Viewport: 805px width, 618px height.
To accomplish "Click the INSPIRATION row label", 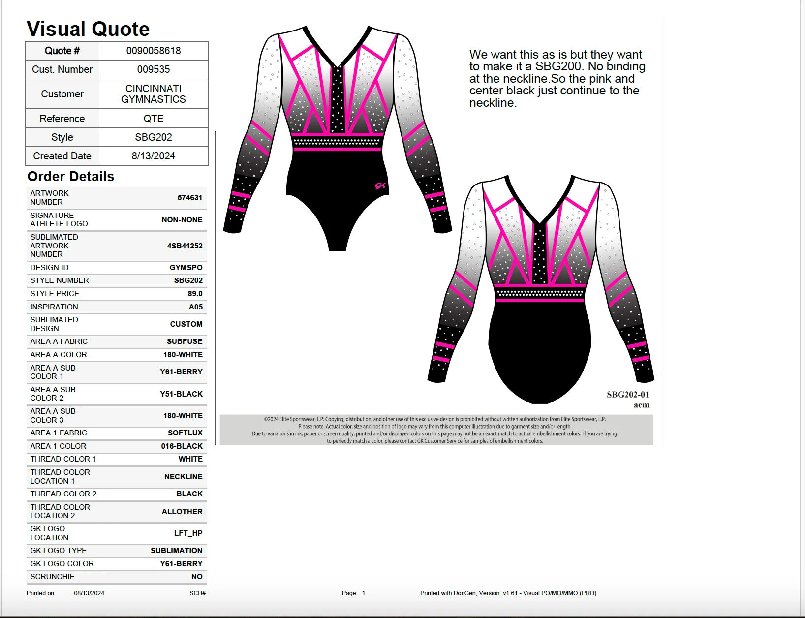I will pyautogui.click(x=54, y=307).
